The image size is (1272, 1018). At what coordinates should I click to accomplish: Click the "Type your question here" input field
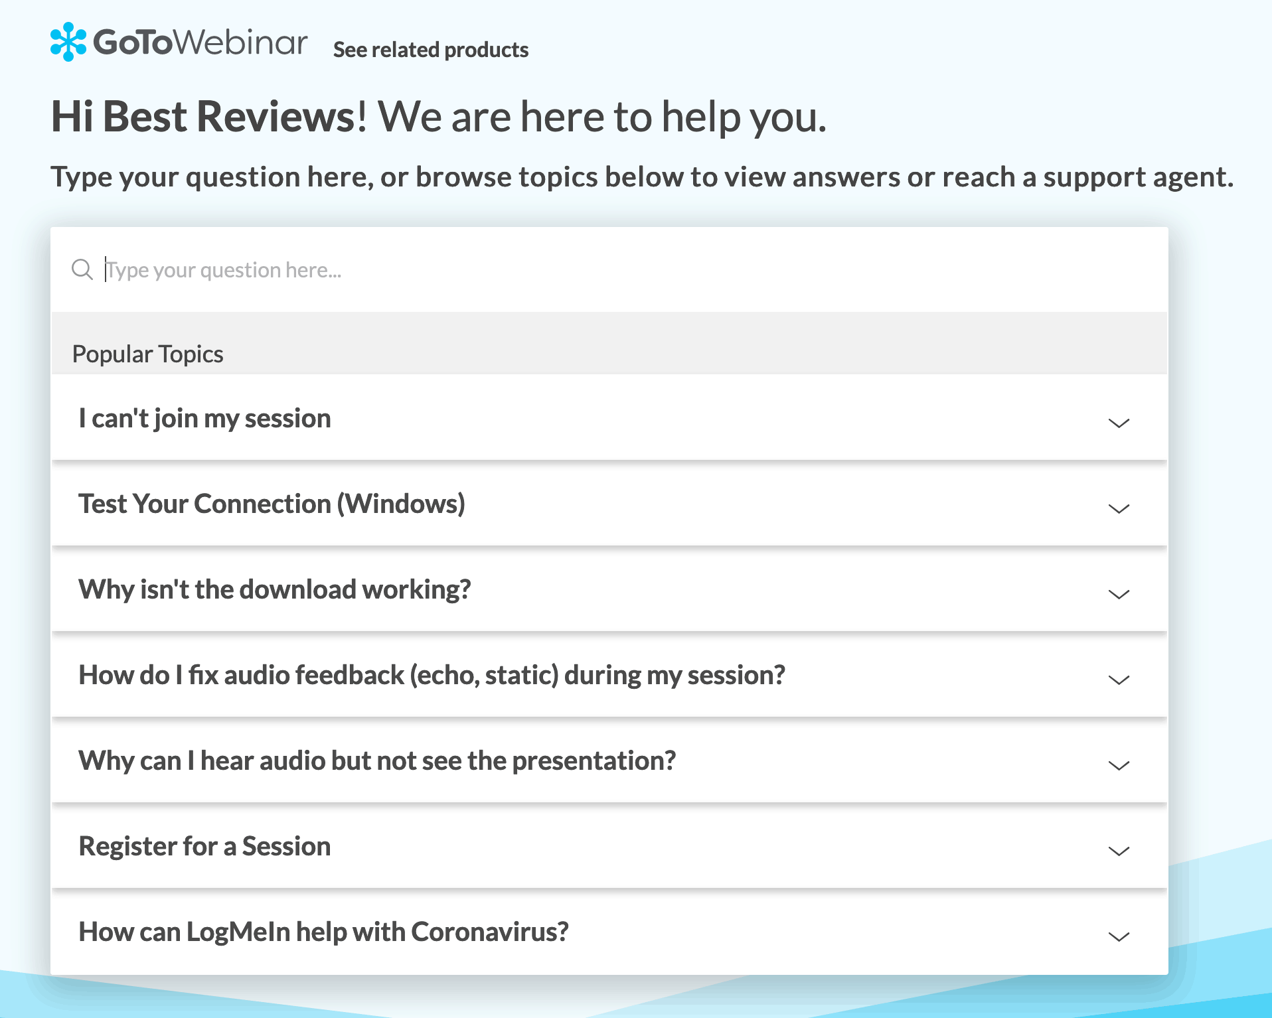[332, 269]
